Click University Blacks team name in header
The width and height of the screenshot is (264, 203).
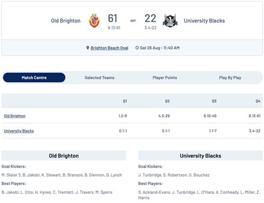[204, 21]
